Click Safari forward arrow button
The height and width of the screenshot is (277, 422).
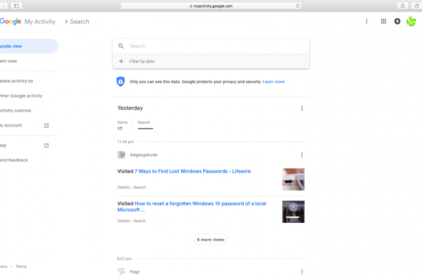[x=4, y=6]
